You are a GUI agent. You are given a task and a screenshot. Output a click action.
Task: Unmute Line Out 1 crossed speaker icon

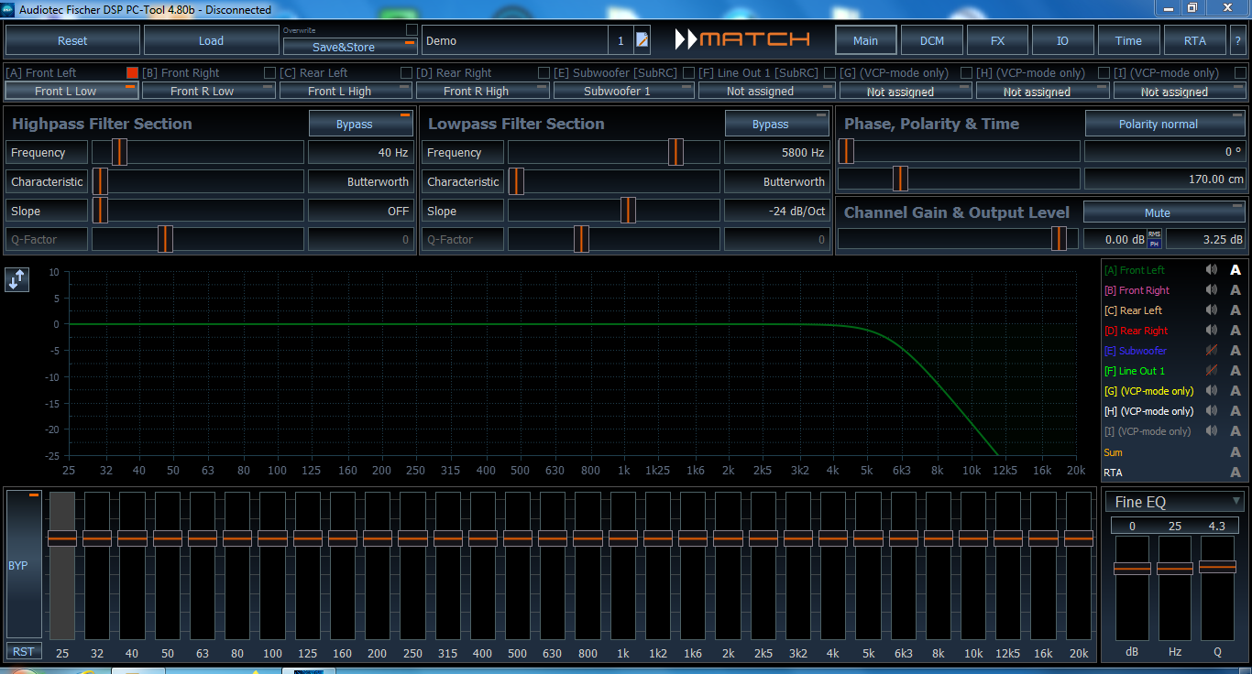click(x=1212, y=371)
